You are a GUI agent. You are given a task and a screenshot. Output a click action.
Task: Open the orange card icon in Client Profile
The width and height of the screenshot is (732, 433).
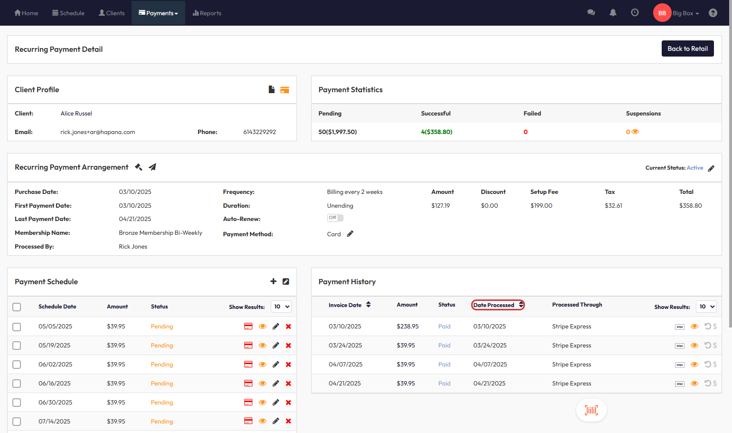(285, 90)
